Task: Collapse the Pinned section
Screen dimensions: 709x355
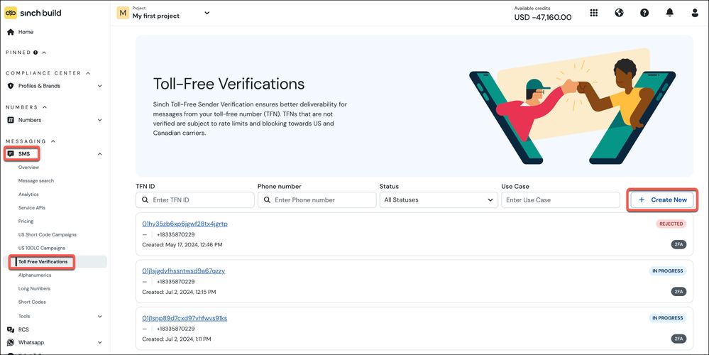Action: tap(44, 53)
